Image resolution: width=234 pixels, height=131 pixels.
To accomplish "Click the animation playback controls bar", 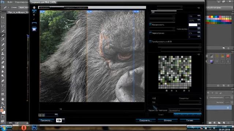I will pos(188,114).
